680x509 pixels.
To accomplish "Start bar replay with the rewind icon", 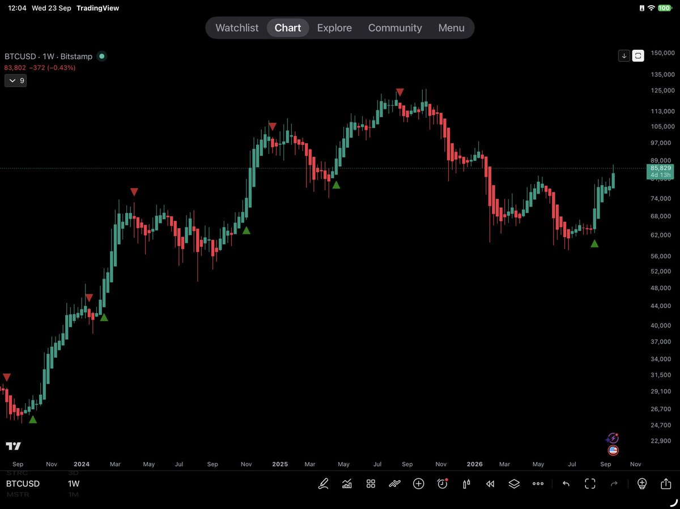I will click(x=490, y=484).
